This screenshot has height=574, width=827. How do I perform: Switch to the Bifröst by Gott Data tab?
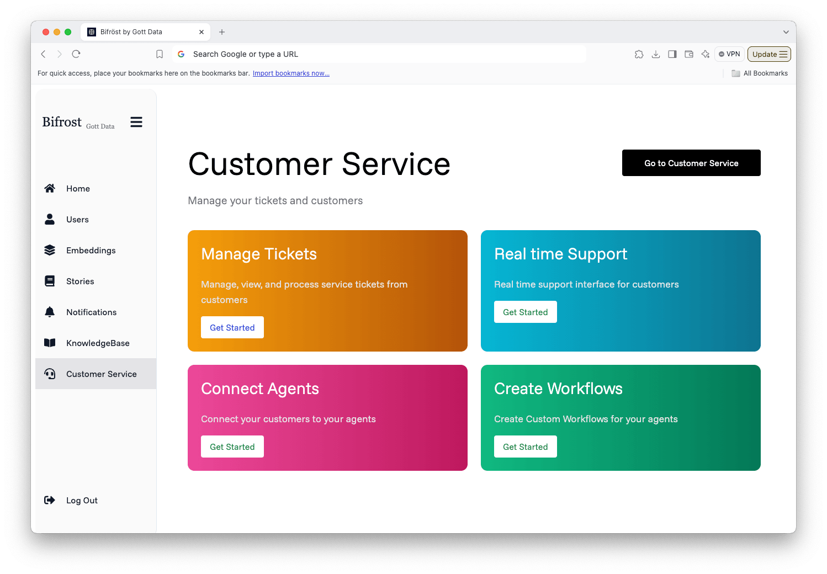138,31
